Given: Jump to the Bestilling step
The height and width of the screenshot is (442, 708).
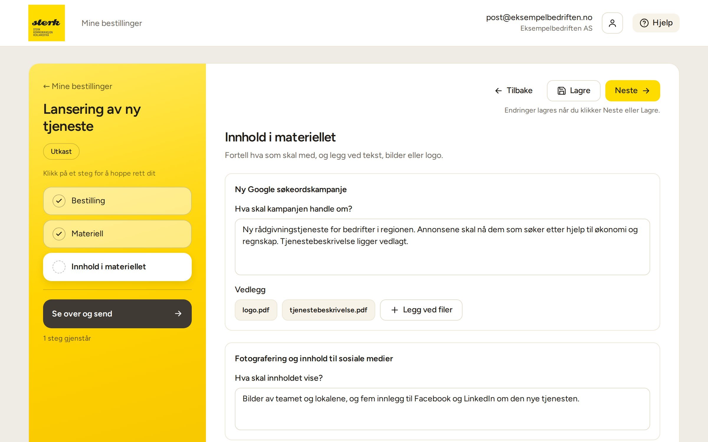Looking at the screenshot, I should pos(117,201).
